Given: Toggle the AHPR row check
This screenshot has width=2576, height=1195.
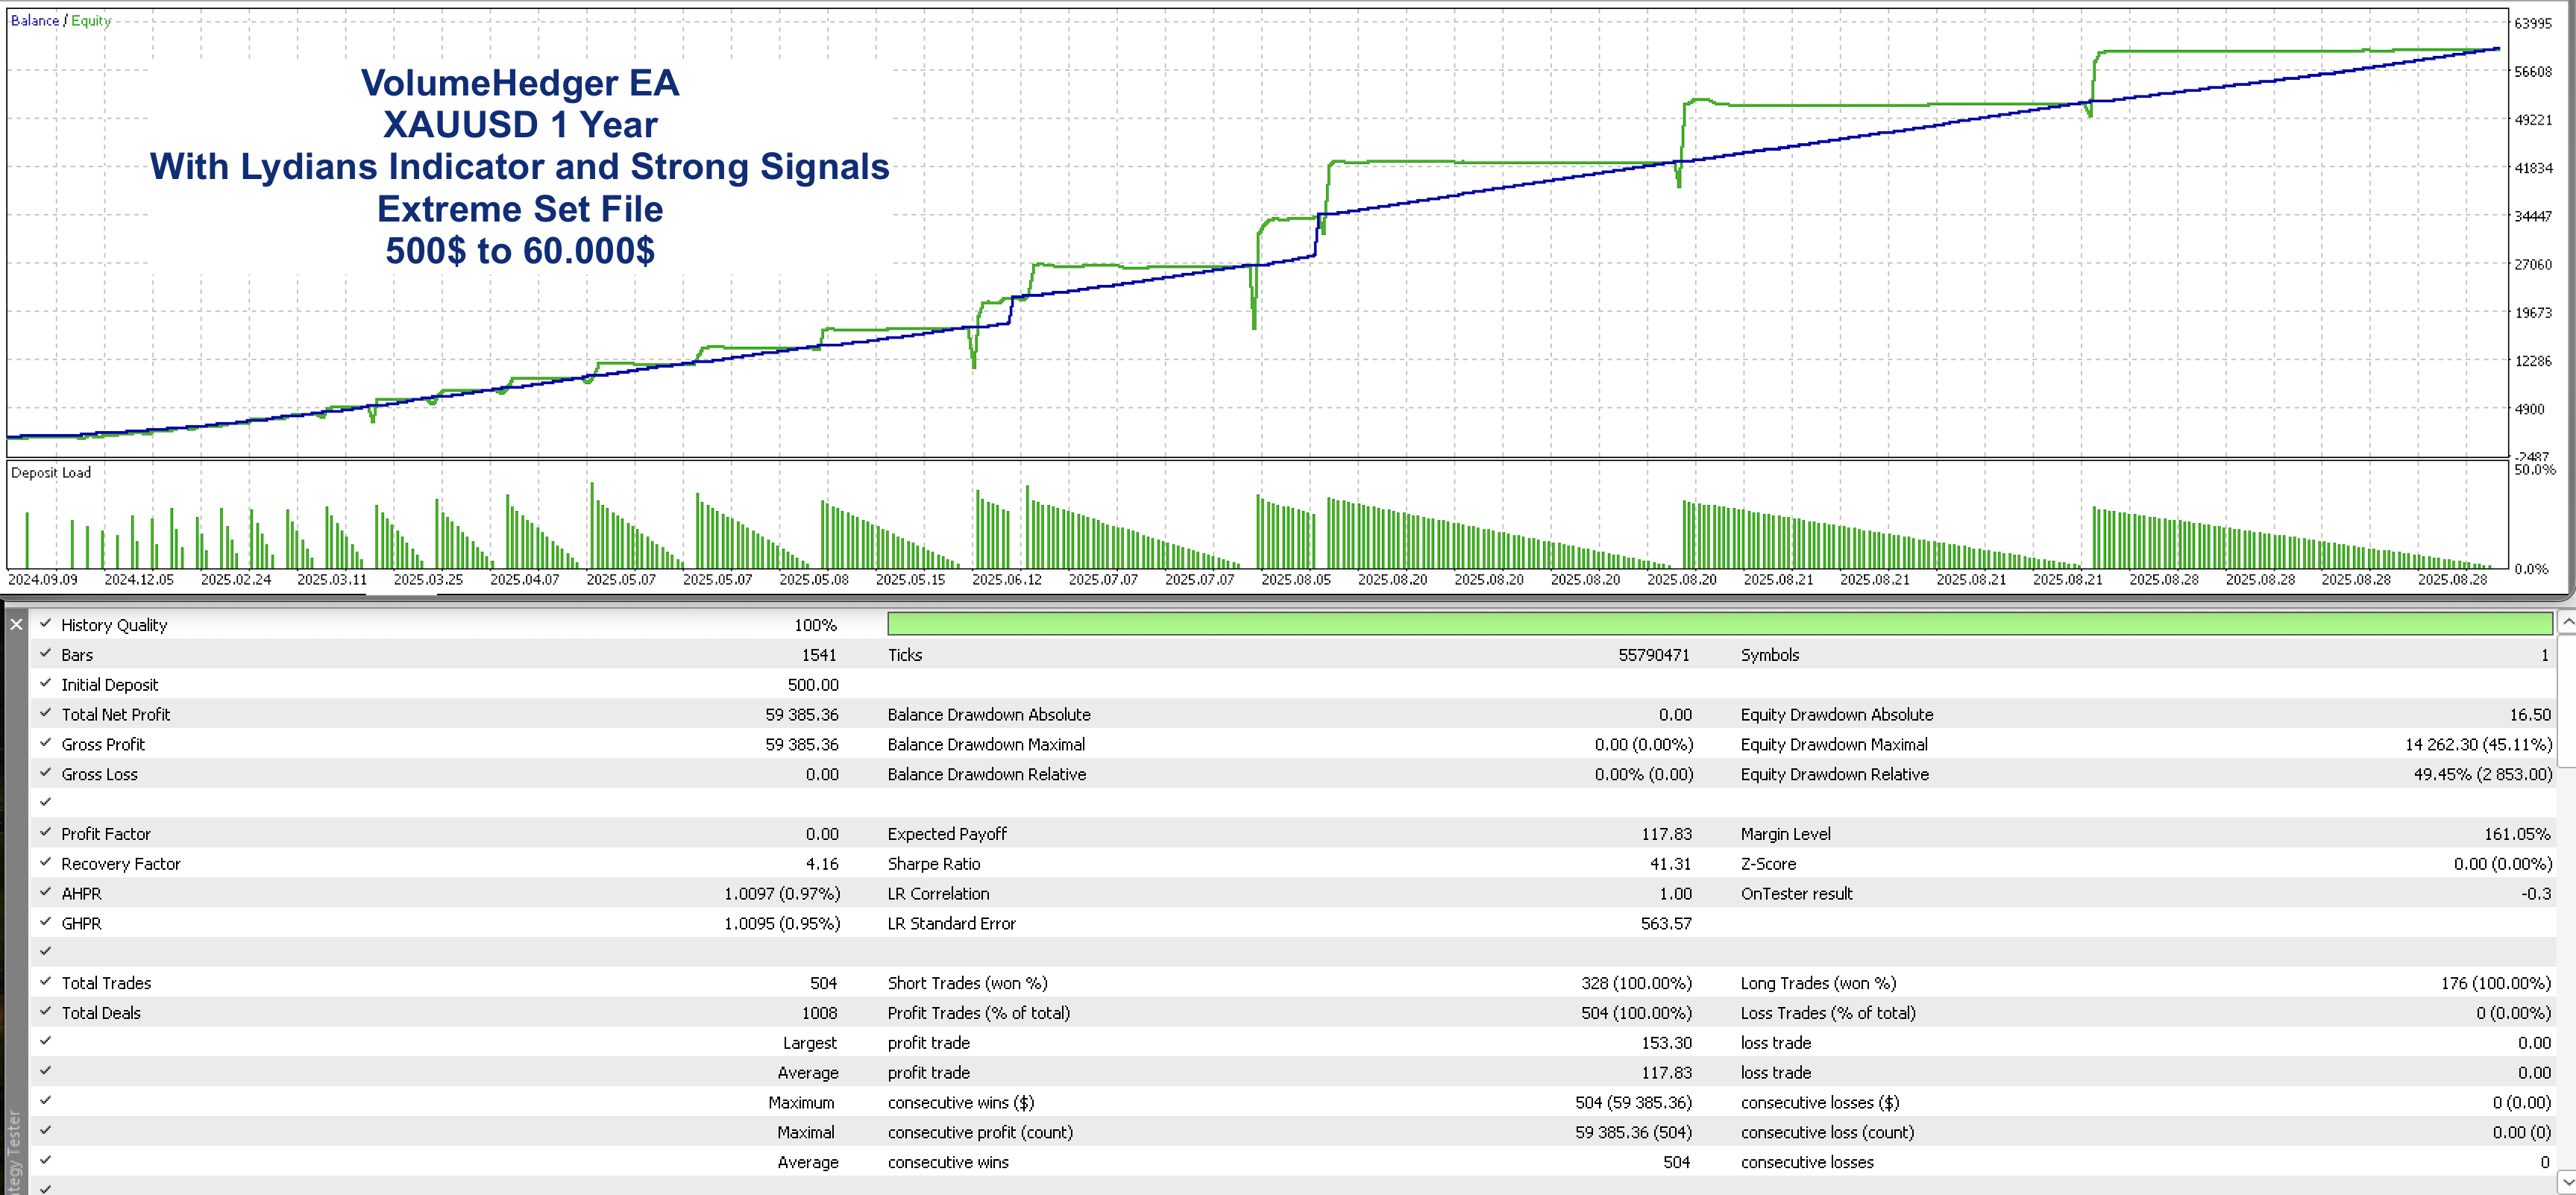Looking at the screenshot, I should 45,892.
